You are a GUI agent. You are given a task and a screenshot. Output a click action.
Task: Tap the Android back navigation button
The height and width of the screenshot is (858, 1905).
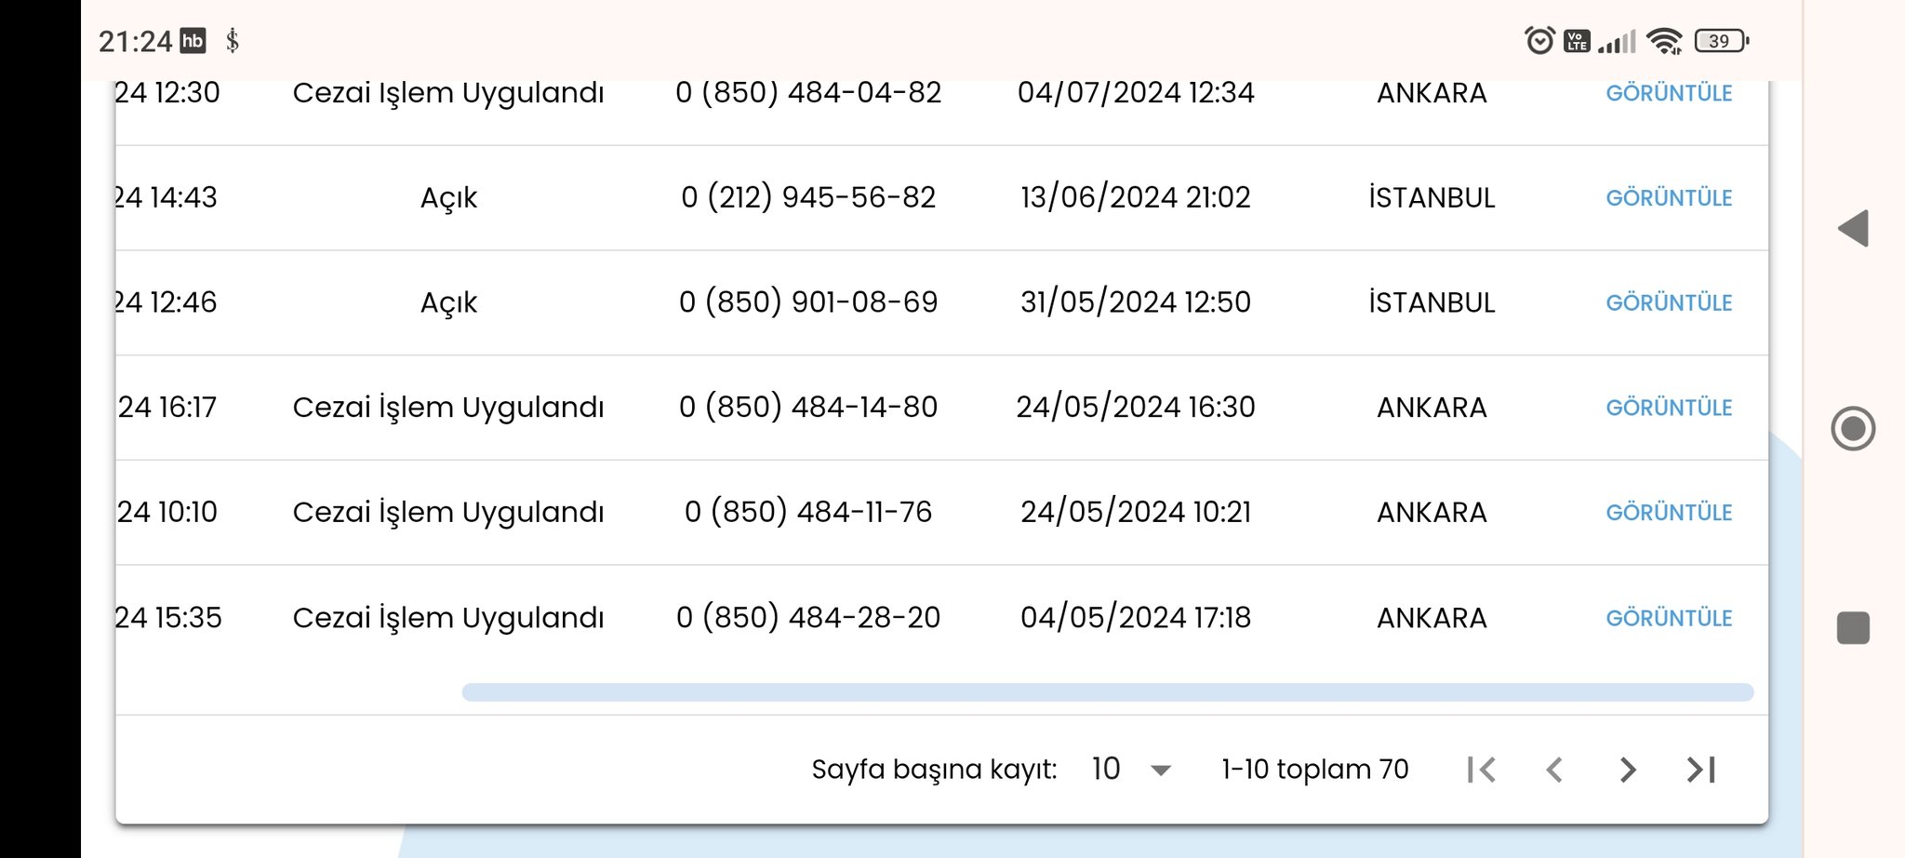1853,229
